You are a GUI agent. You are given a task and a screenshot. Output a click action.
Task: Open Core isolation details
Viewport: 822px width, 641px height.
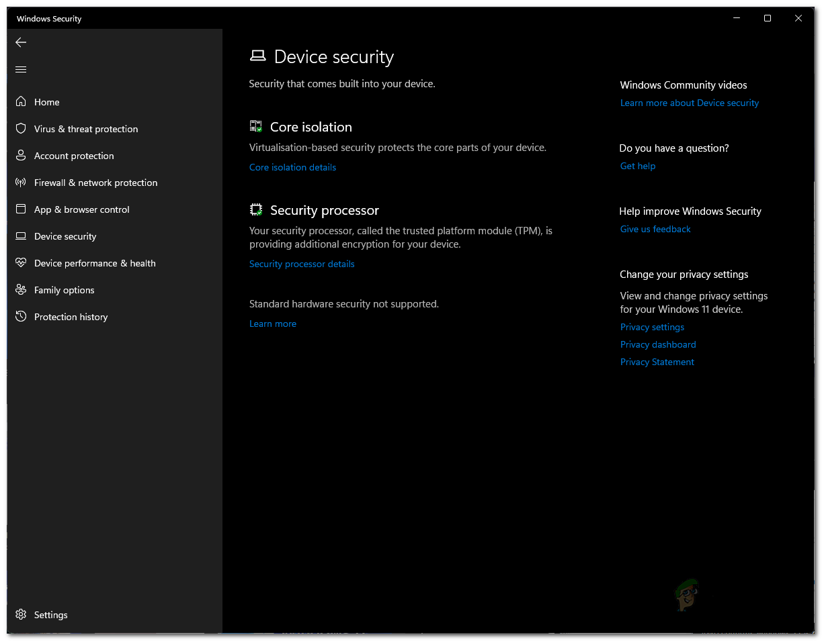tap(292, 166)
